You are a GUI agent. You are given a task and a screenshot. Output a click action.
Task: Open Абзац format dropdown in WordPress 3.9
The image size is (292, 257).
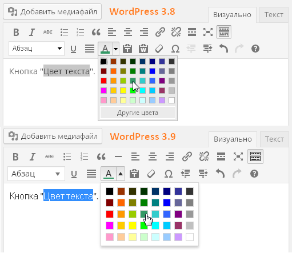tap(36, 174)
